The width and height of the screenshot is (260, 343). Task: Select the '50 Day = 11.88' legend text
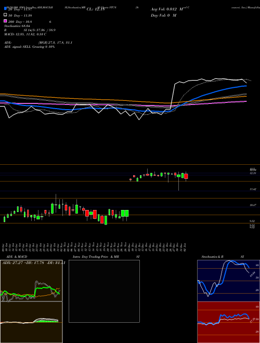(20, 16)
